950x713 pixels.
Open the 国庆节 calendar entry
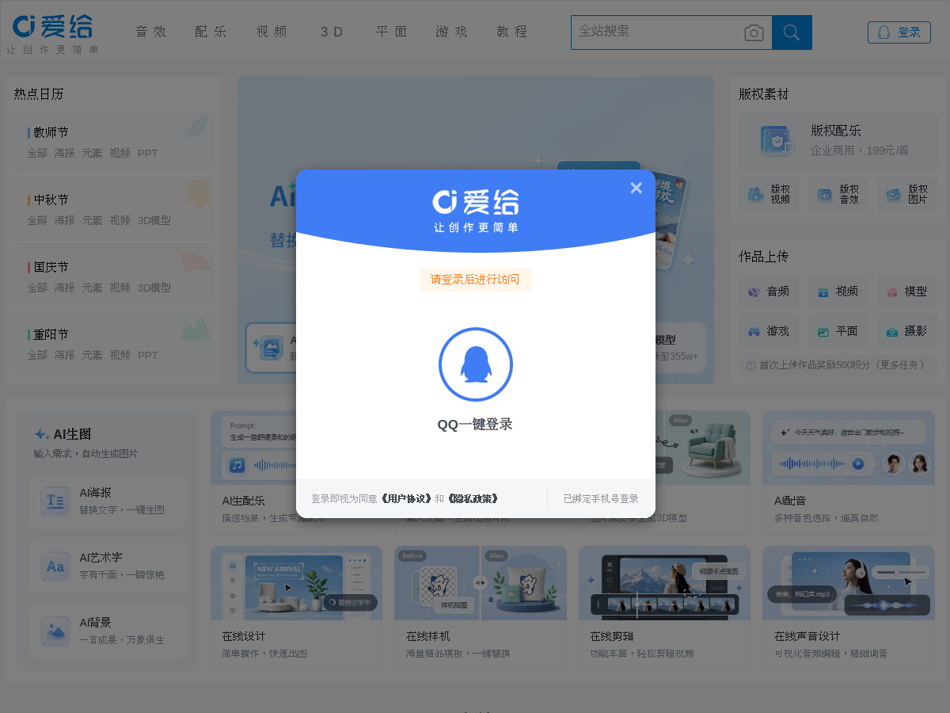(51, 267)
